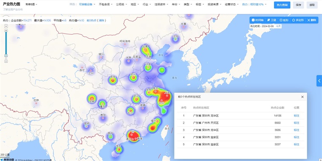Click the 热点企业数 column header
Image resolution: width=322 pixels, height=161 pixels.
point(278,108)
